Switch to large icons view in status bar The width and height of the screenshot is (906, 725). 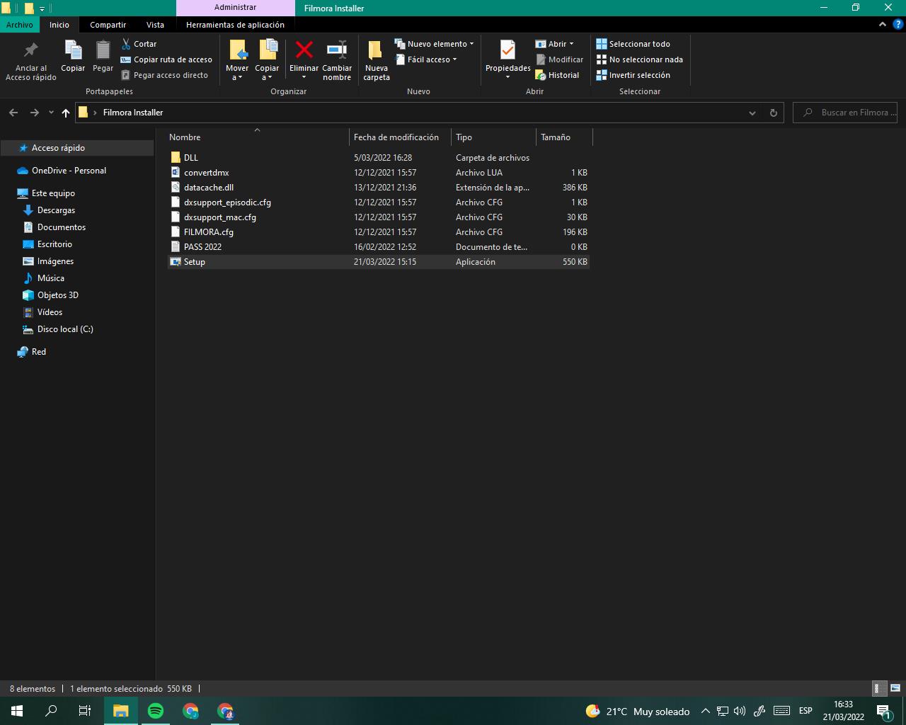click(895, 688)
